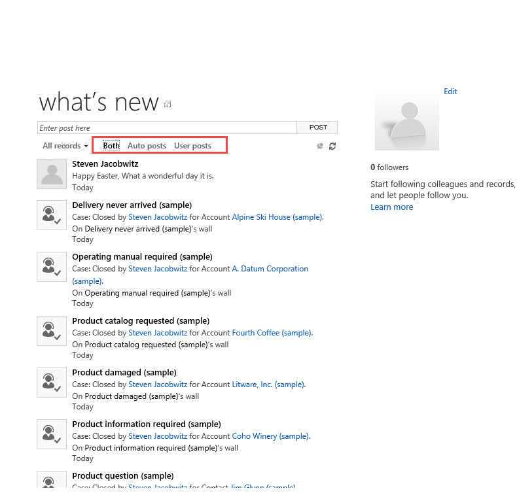Click the large profile picture placeholder

coord(406,121)
